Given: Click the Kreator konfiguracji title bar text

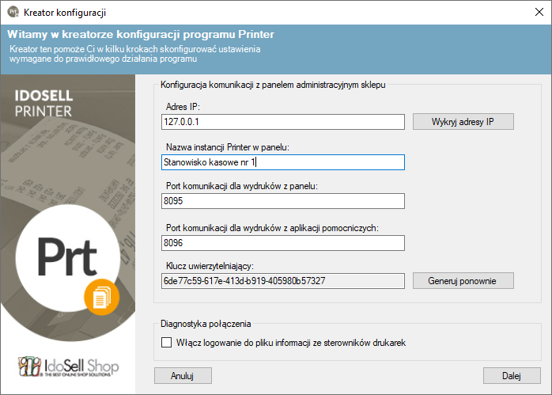Looking at the screenshot, I should pyautogui.click(x=65, y=13).
